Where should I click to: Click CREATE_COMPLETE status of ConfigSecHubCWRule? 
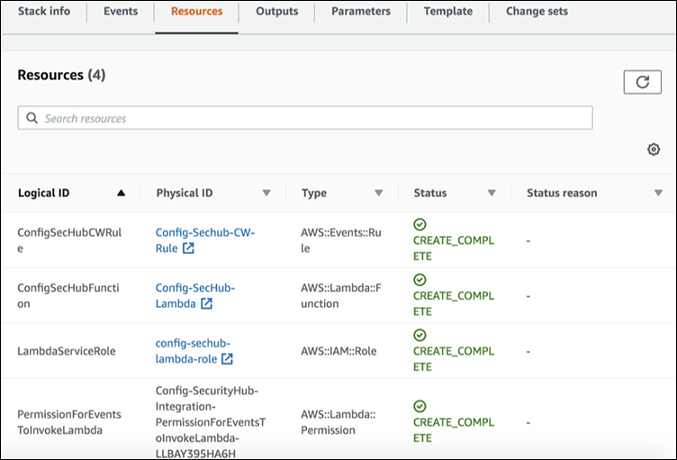(x=454, y=248)
